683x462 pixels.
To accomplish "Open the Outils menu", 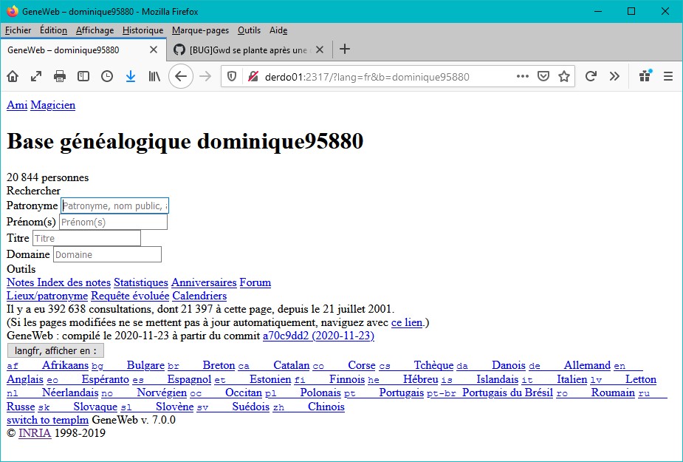I will pos(249,30).
